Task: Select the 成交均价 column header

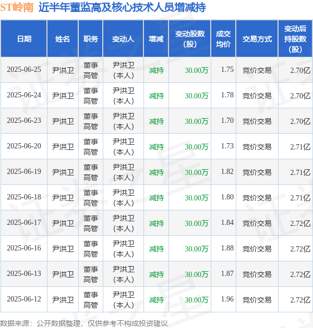Action: click(x=223, y=39)
